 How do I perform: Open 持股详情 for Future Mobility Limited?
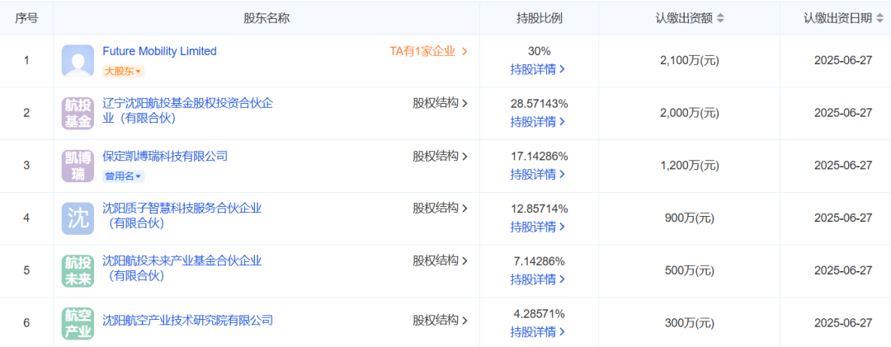538,69
